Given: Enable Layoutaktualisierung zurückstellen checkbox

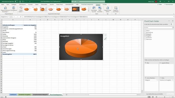Looking at the screenshot, I should pyautogui.click(x=145, y=94).
